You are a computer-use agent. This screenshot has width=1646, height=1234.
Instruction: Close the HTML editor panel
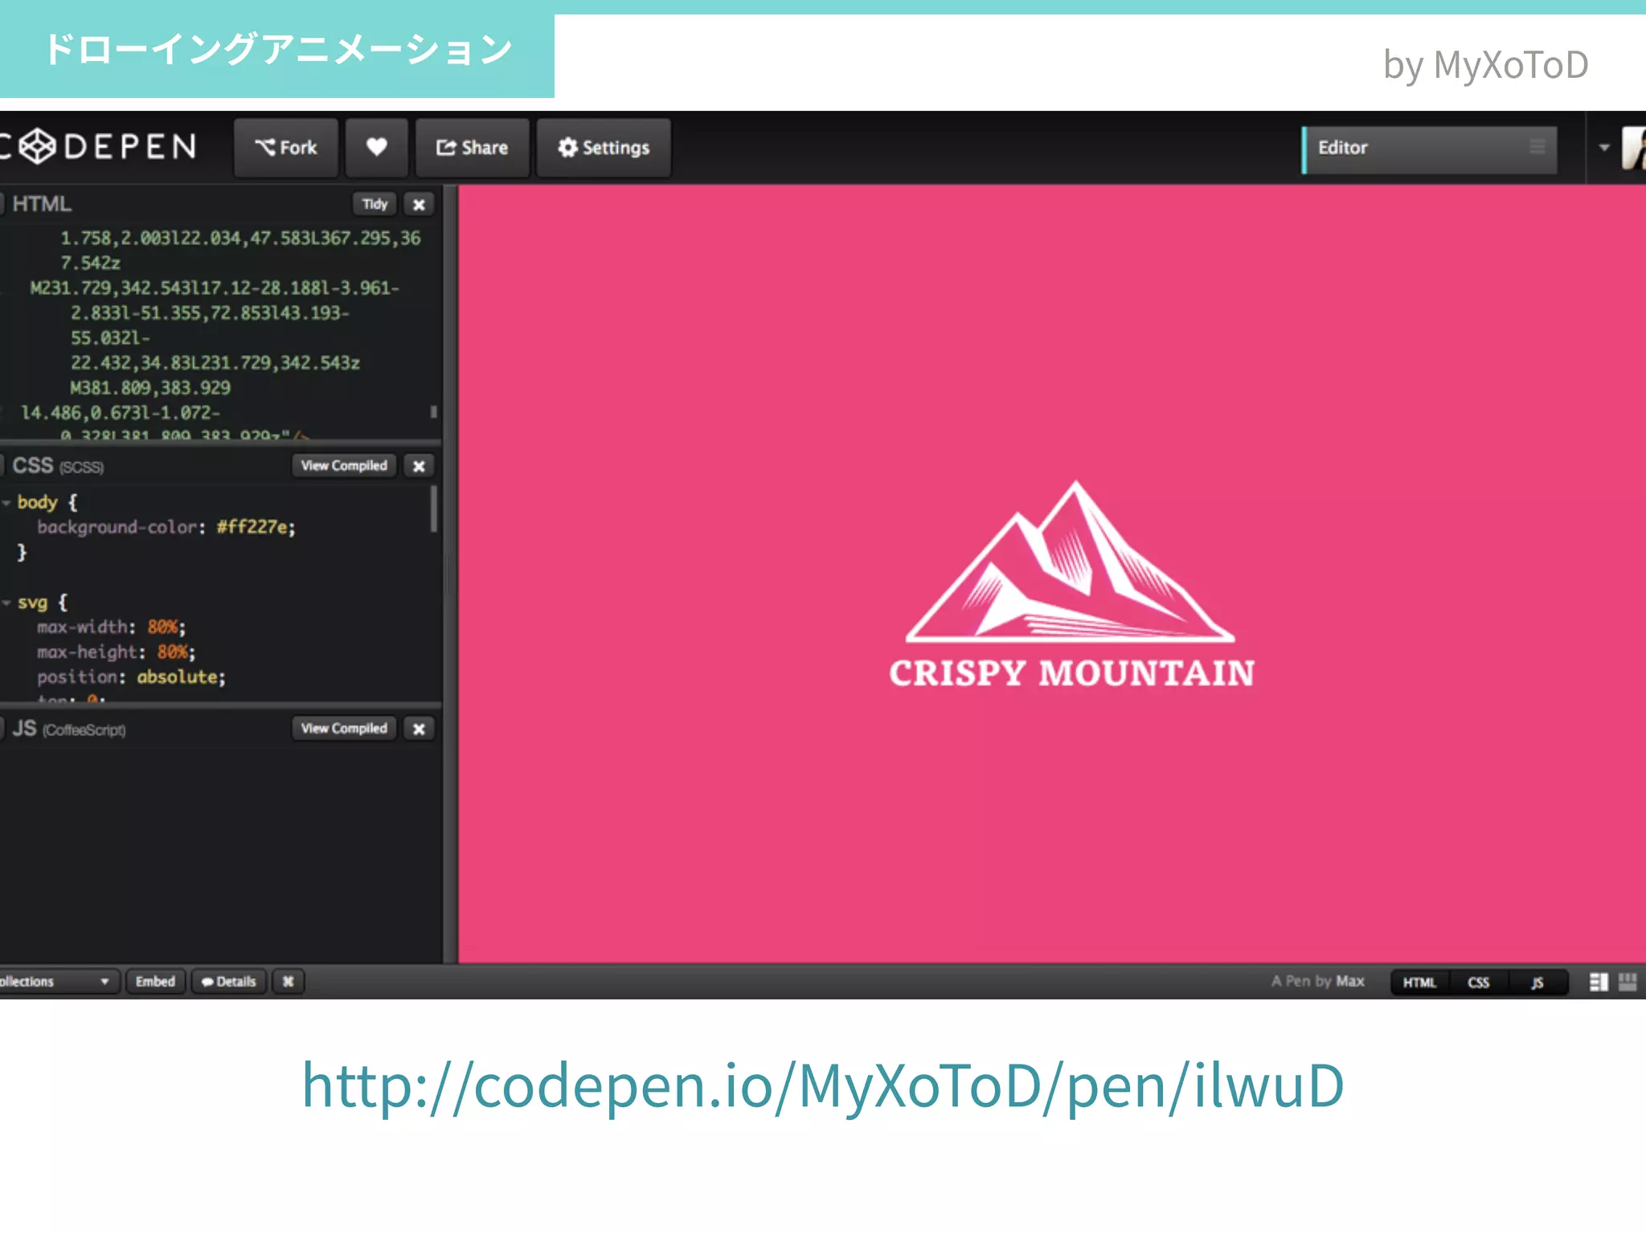coord(419,205)
